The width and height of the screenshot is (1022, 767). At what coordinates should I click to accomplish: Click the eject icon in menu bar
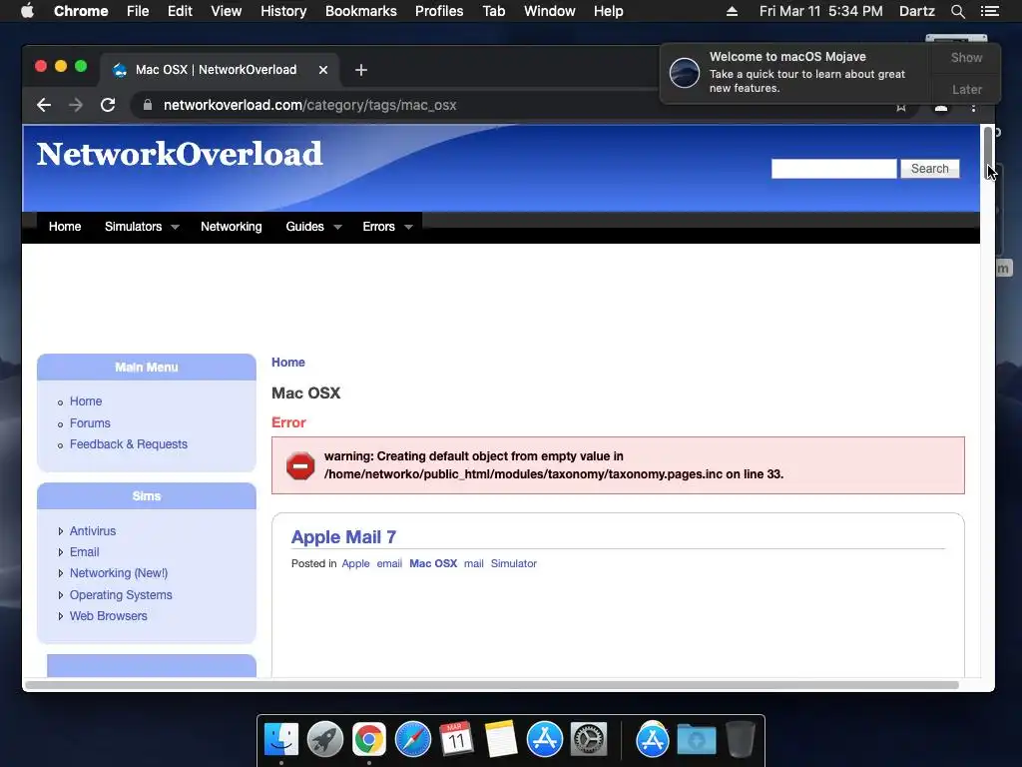point(732,11)
